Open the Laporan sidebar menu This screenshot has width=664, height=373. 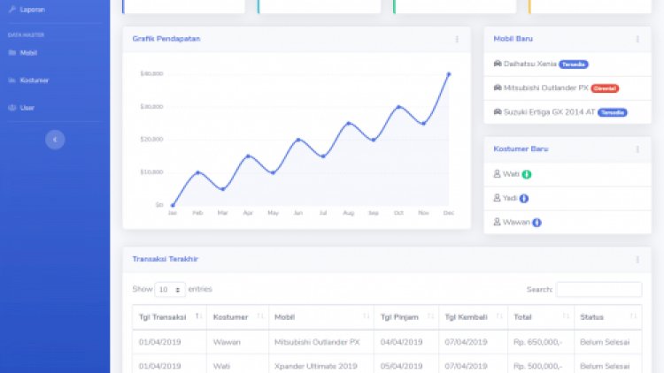tap(32, 10)
